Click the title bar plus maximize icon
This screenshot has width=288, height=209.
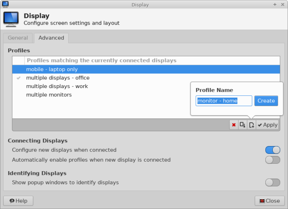coord(275,5)
